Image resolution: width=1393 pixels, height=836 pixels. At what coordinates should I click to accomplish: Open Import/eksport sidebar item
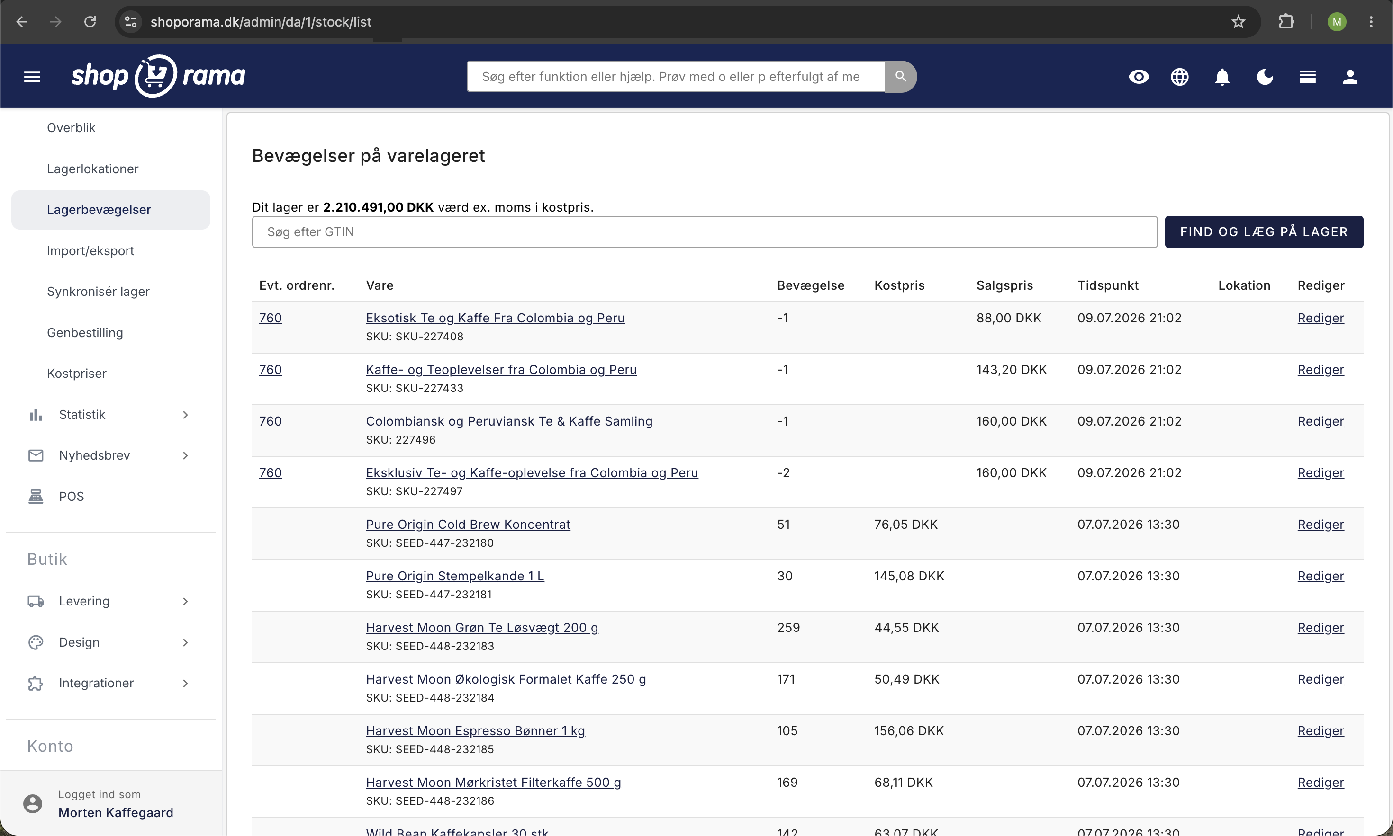90,250
